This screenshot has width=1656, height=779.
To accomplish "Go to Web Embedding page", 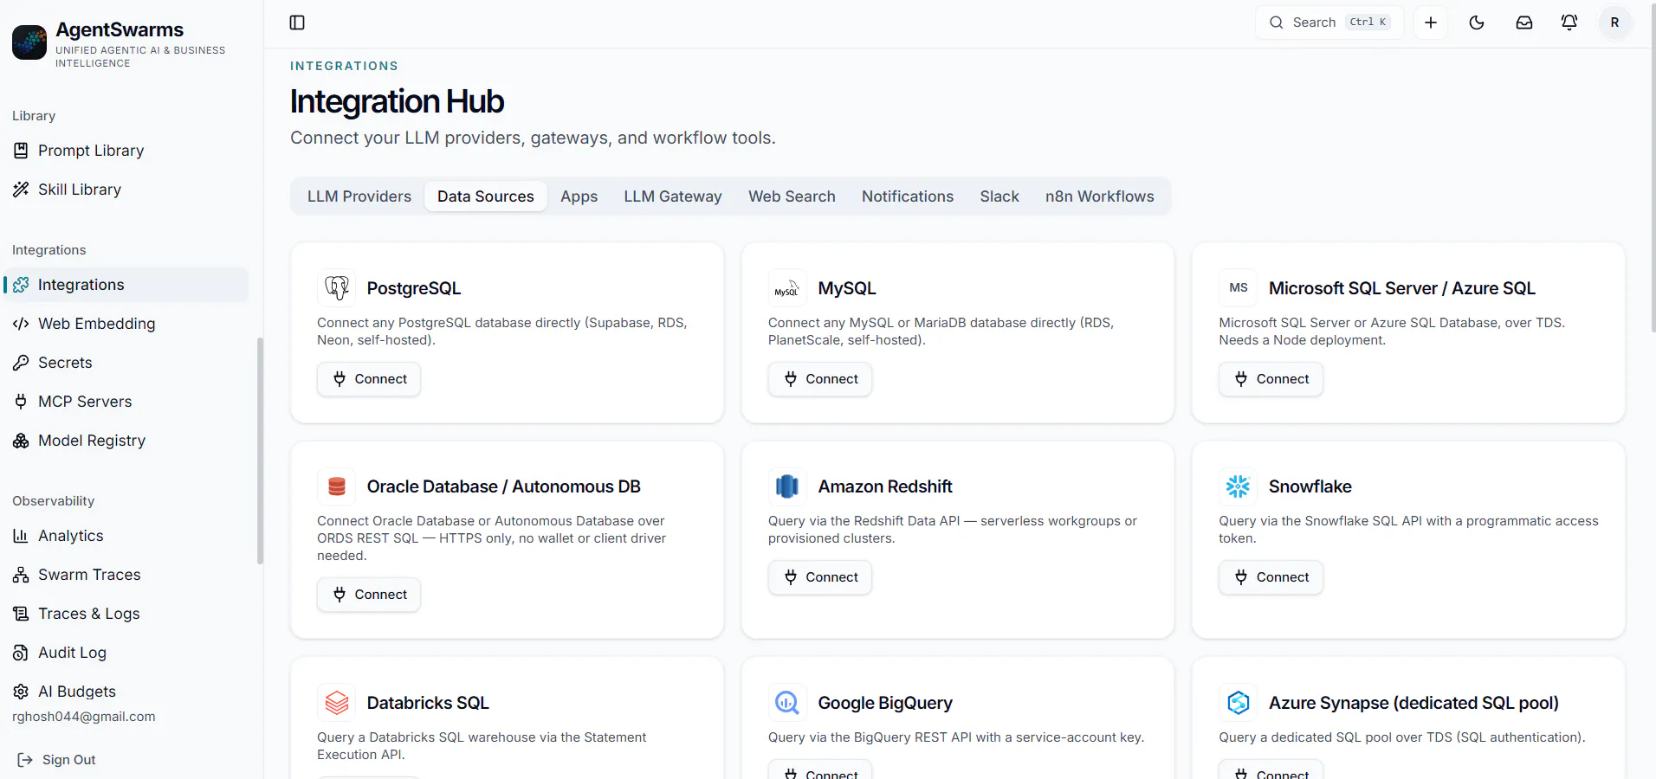I will [x=126, y=324].
